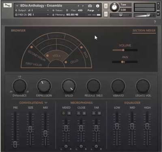This screenshot has height=152, width=162.
Task: Solo instrument with the S button
Action: (x=106, y=6)
